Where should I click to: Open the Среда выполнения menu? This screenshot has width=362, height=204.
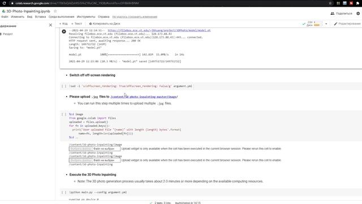62,16
